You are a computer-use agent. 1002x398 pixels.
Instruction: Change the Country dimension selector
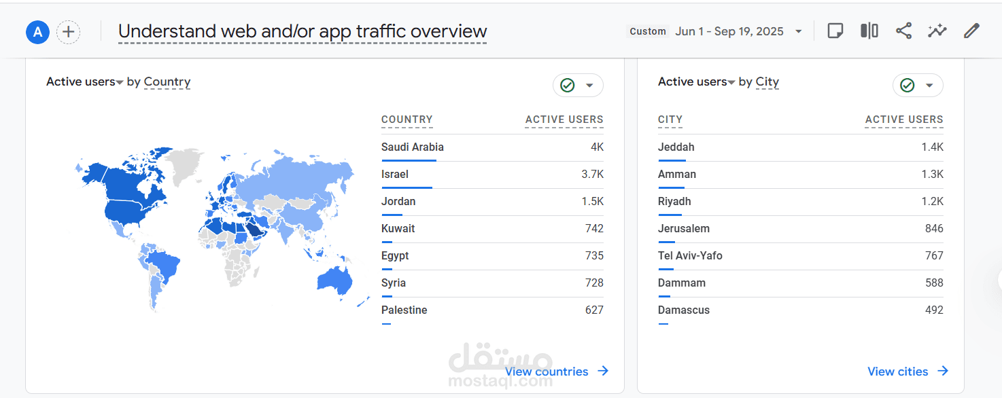[167, 82]
